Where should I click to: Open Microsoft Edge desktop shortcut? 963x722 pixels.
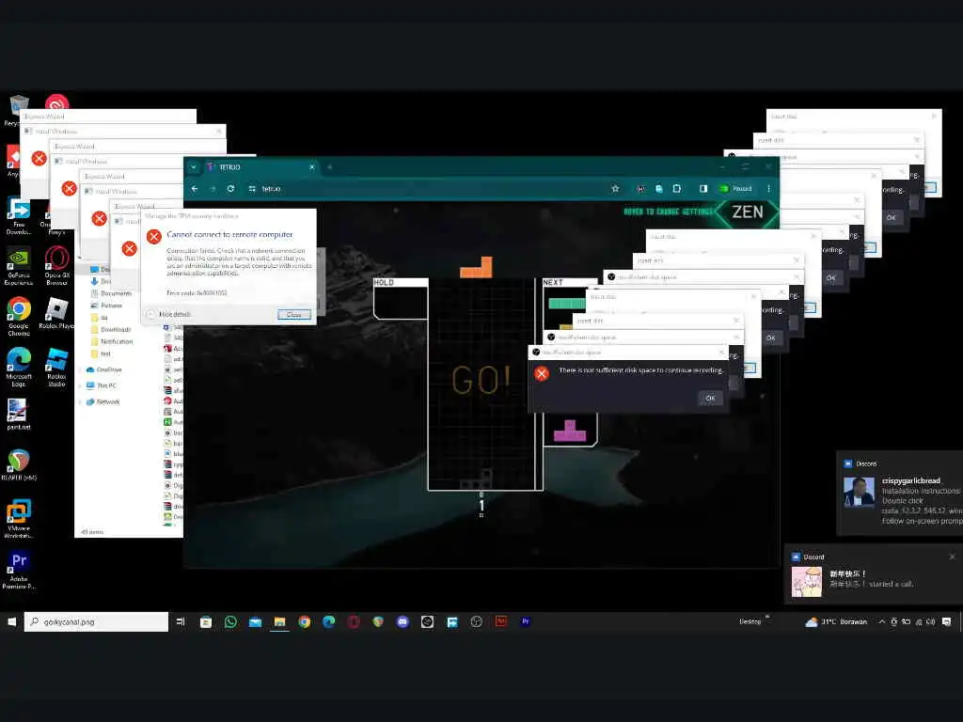[19, 367]
